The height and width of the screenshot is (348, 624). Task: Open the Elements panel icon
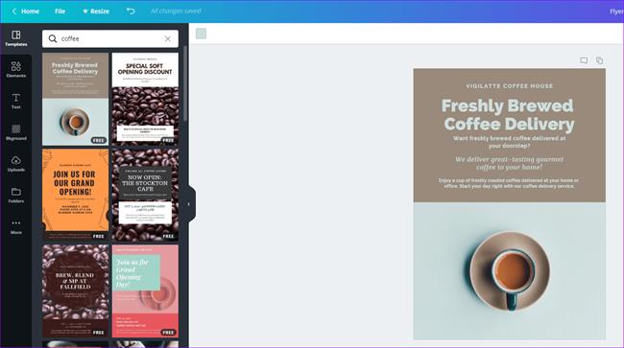point(16,70)
